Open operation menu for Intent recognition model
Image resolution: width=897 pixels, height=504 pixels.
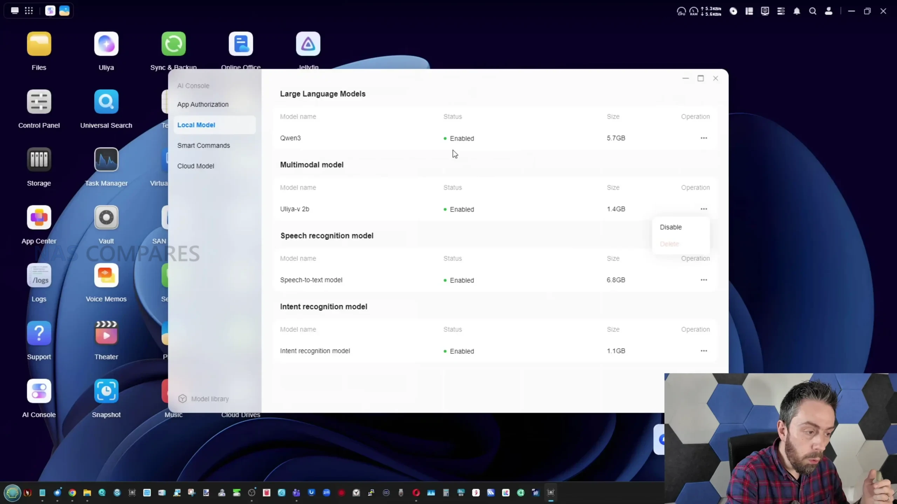[704, 351]
